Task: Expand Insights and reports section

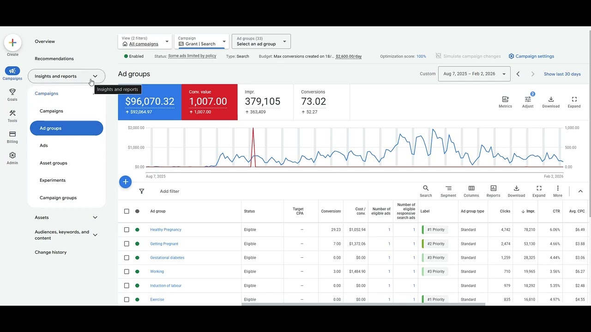Action: (x=66, y=76)
